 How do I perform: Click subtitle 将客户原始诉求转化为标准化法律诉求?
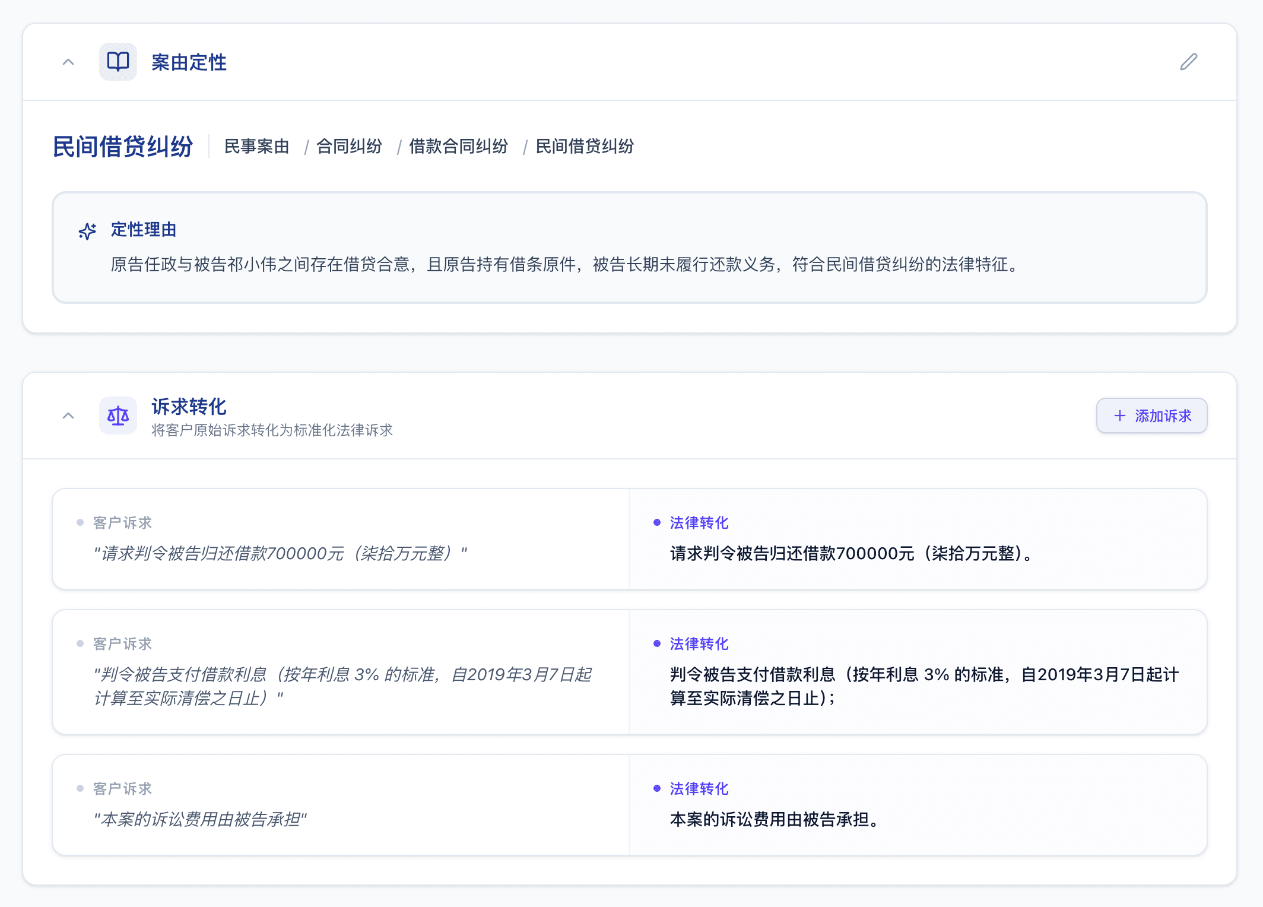272,430
